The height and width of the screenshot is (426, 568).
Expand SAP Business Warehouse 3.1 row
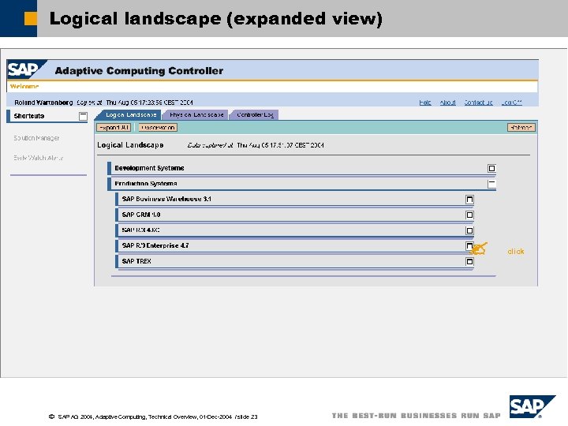click(x=469, y=200)
